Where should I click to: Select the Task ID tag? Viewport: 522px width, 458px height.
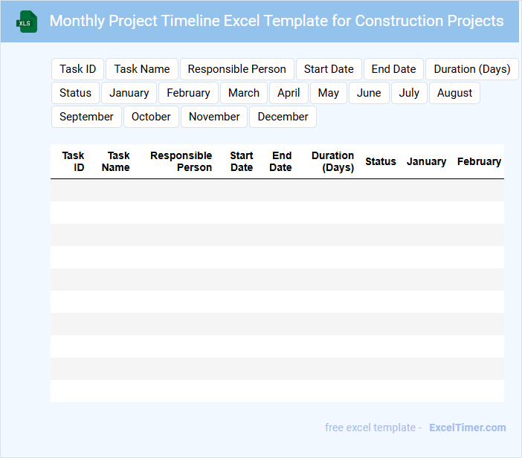[x=77, y=69]
